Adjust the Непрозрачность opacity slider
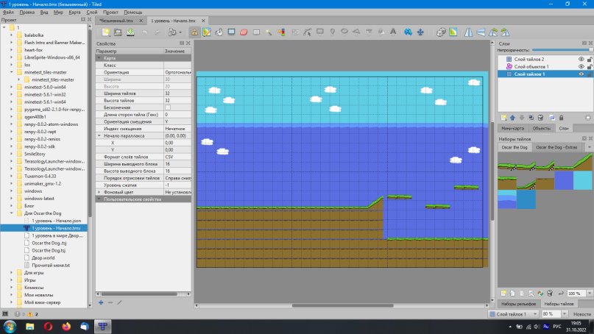The width and height of the screenshot is (594, 334). (x=562, y=50)
